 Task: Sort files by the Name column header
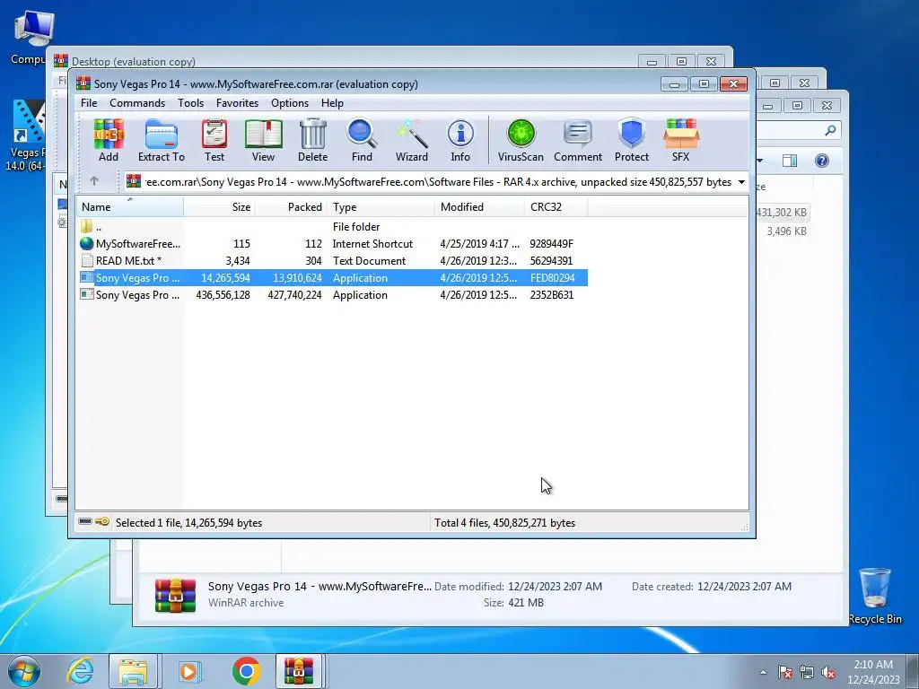[130, 207]
